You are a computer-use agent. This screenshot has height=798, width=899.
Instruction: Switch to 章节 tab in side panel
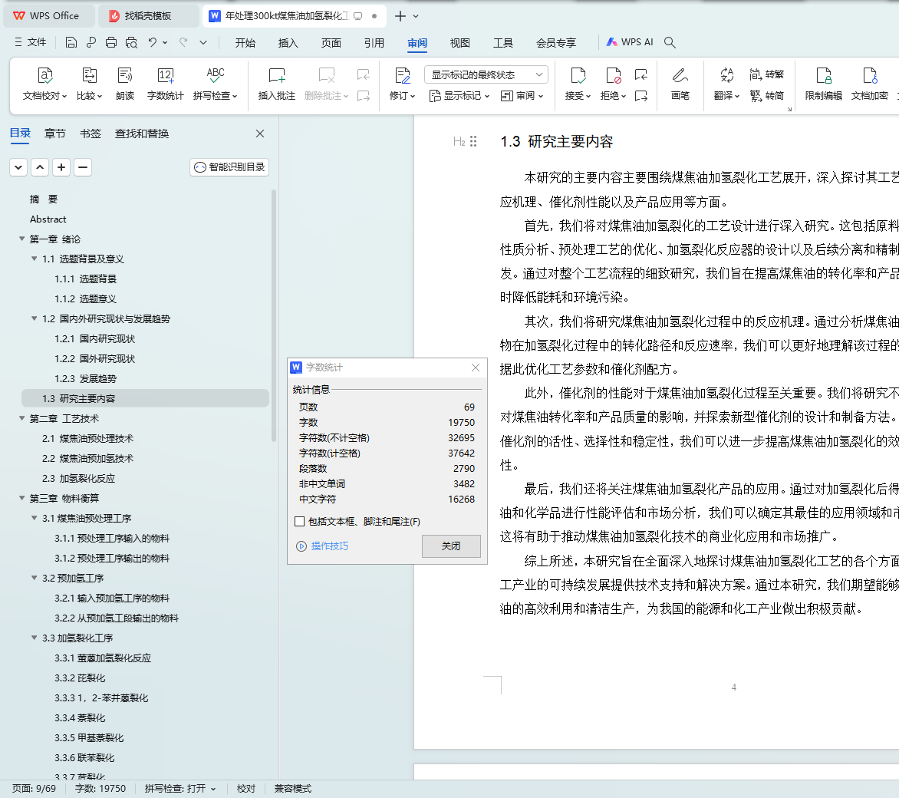[55, 134]
